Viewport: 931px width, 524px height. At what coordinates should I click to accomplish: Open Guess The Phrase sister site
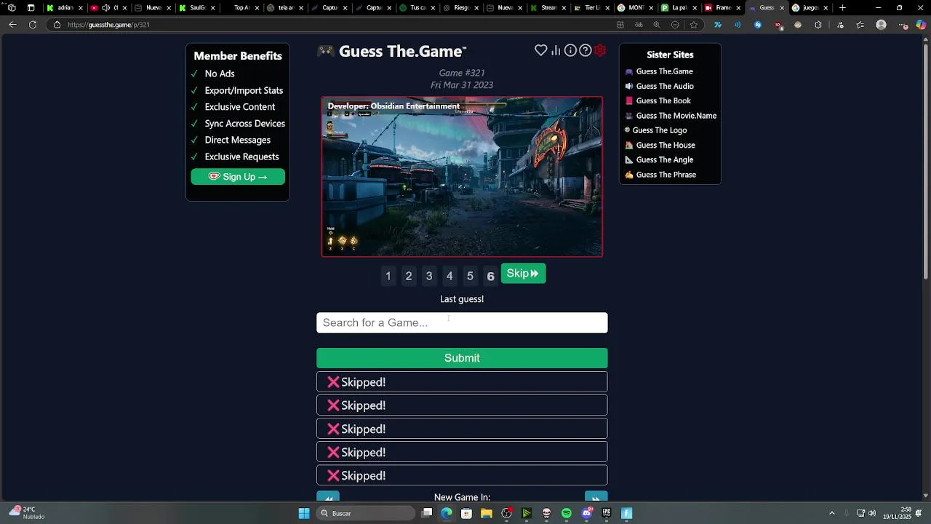pyautogui.click(x=666, y=175)
